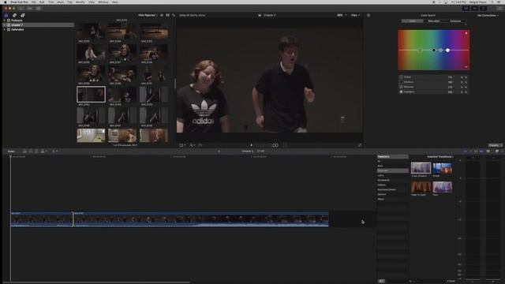Viewport: 505px width, 284px height.
Task: Select the gray Midtones color puck
Action: (x=441, y=50)
